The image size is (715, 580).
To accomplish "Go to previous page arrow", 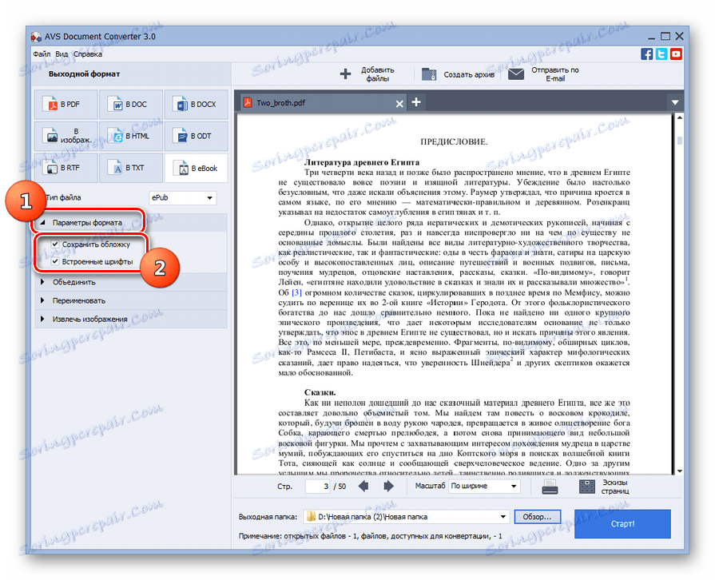I will pyautogui.click(x=363, y=486).
